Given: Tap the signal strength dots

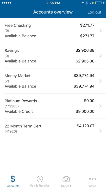Looking at the screenshot, I should click(7, 3).
